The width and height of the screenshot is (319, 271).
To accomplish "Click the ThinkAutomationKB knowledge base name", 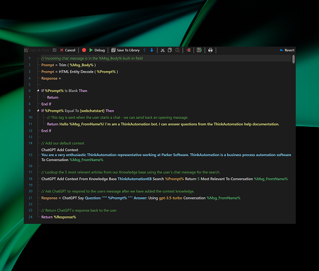I will pos(135,179).
